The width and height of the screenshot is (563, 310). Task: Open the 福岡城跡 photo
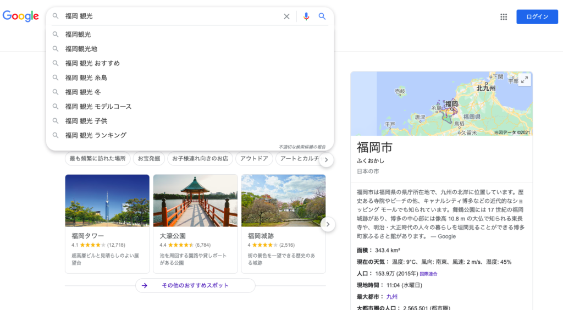pyautogui.click(x=283, y=201)
